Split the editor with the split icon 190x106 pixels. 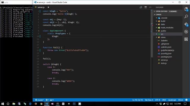pyautogui.click(x=145, y=7)
